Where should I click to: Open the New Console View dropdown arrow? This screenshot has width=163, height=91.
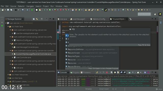point(141,73)
